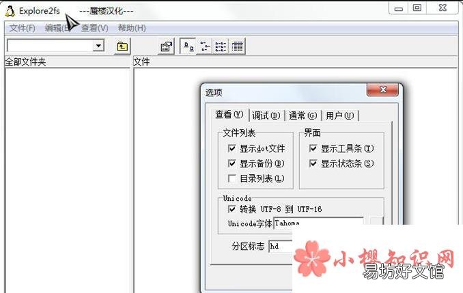Toggle 显示dot文件 checkbox
The height and width of the screenshot is (293, 463).
(x=232, y=148)
